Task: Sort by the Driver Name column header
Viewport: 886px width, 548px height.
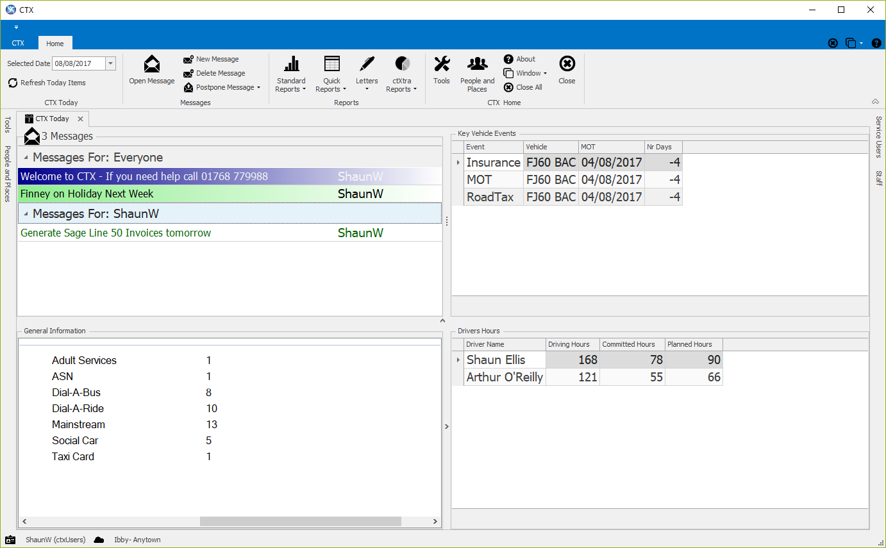Action: click(505, 344)
